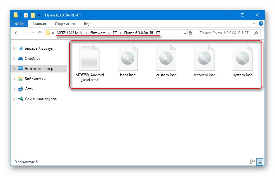This screenshot has height=176, width=275.
Task: Navigate to MEIZU M3 MINI breadcrumb
Action: (x=70, y=33)
